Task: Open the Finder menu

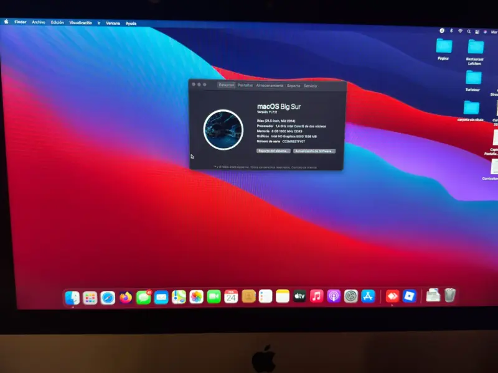Action: (20, 22)
